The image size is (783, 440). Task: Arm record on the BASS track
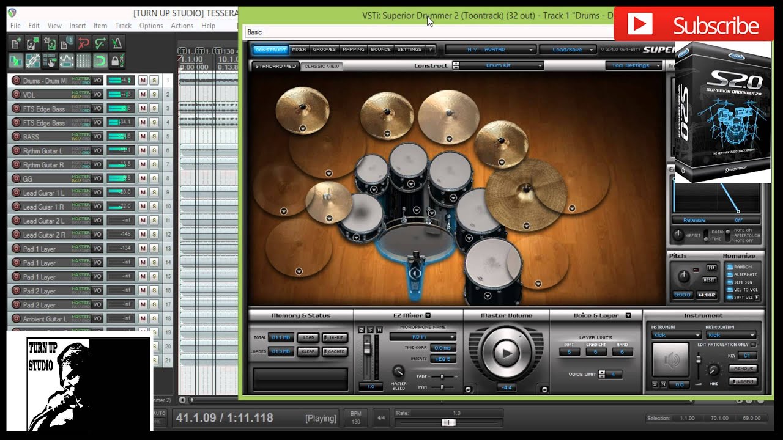point(16,137)
